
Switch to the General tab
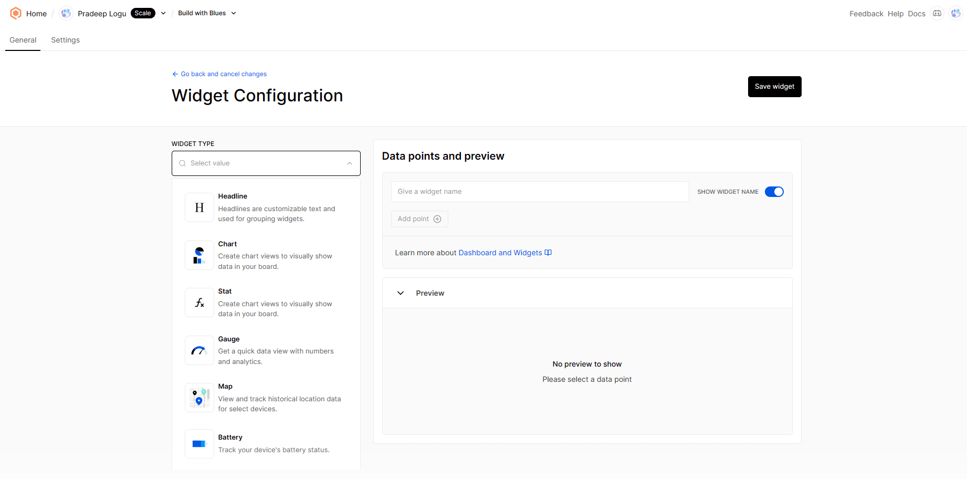pos(23,40)
